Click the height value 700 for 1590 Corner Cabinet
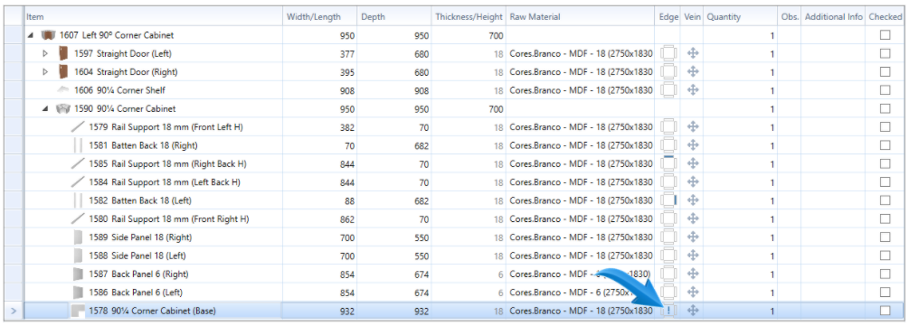The image size is (909, 325). click(496, 108)
